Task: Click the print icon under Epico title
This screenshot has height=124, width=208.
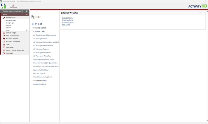Action: tap(33, 24)
